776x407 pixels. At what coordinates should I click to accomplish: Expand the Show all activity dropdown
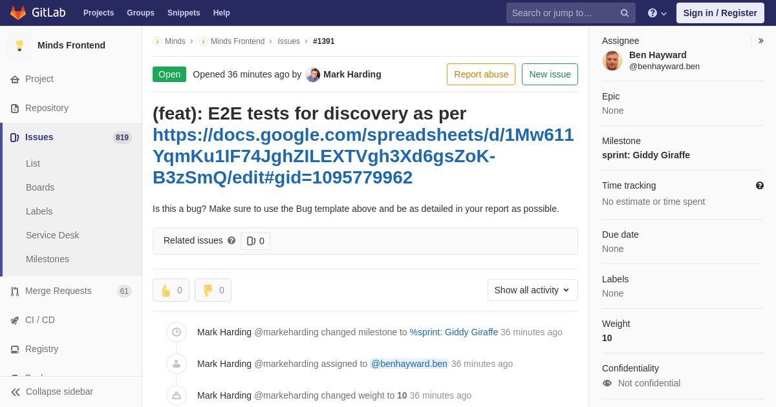point(532,290)
